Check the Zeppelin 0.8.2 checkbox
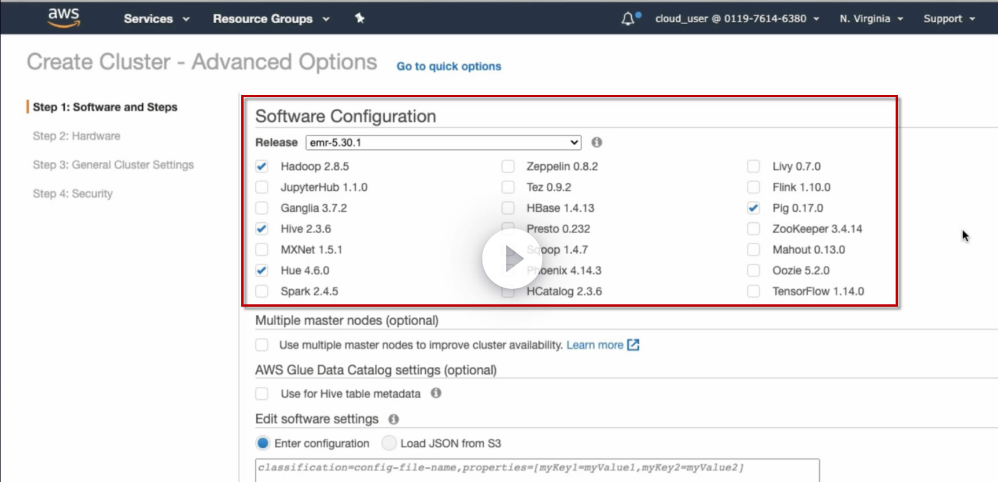The height and width of the screenshot is (482, 998). click(x=508, y=167)
